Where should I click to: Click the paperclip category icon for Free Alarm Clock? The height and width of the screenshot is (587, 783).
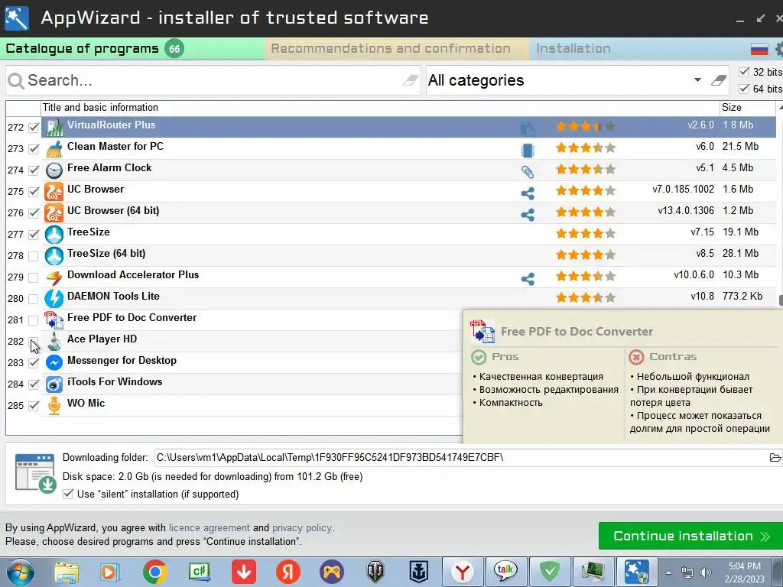528,172
